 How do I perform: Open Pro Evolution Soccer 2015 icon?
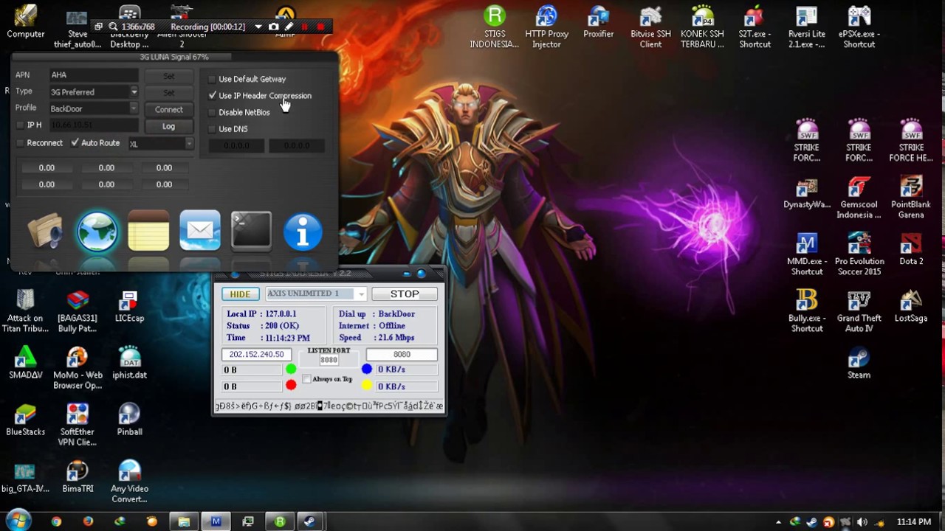click(859, 254)
